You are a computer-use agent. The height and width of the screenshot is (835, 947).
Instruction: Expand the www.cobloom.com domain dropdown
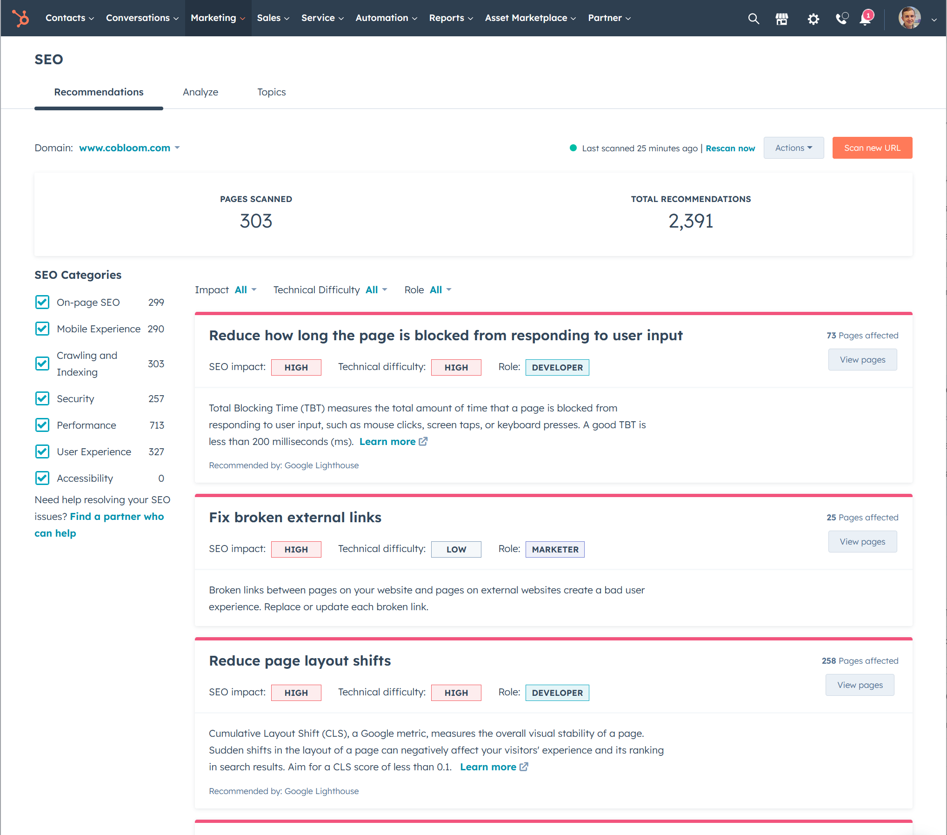click(129, 148)
